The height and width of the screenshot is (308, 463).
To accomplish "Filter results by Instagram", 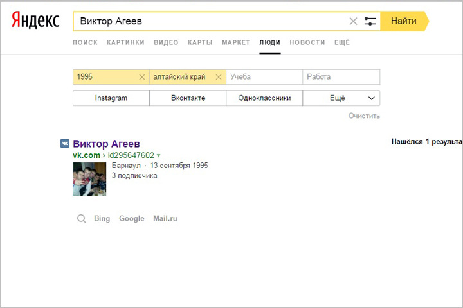I will coord(111,98).
